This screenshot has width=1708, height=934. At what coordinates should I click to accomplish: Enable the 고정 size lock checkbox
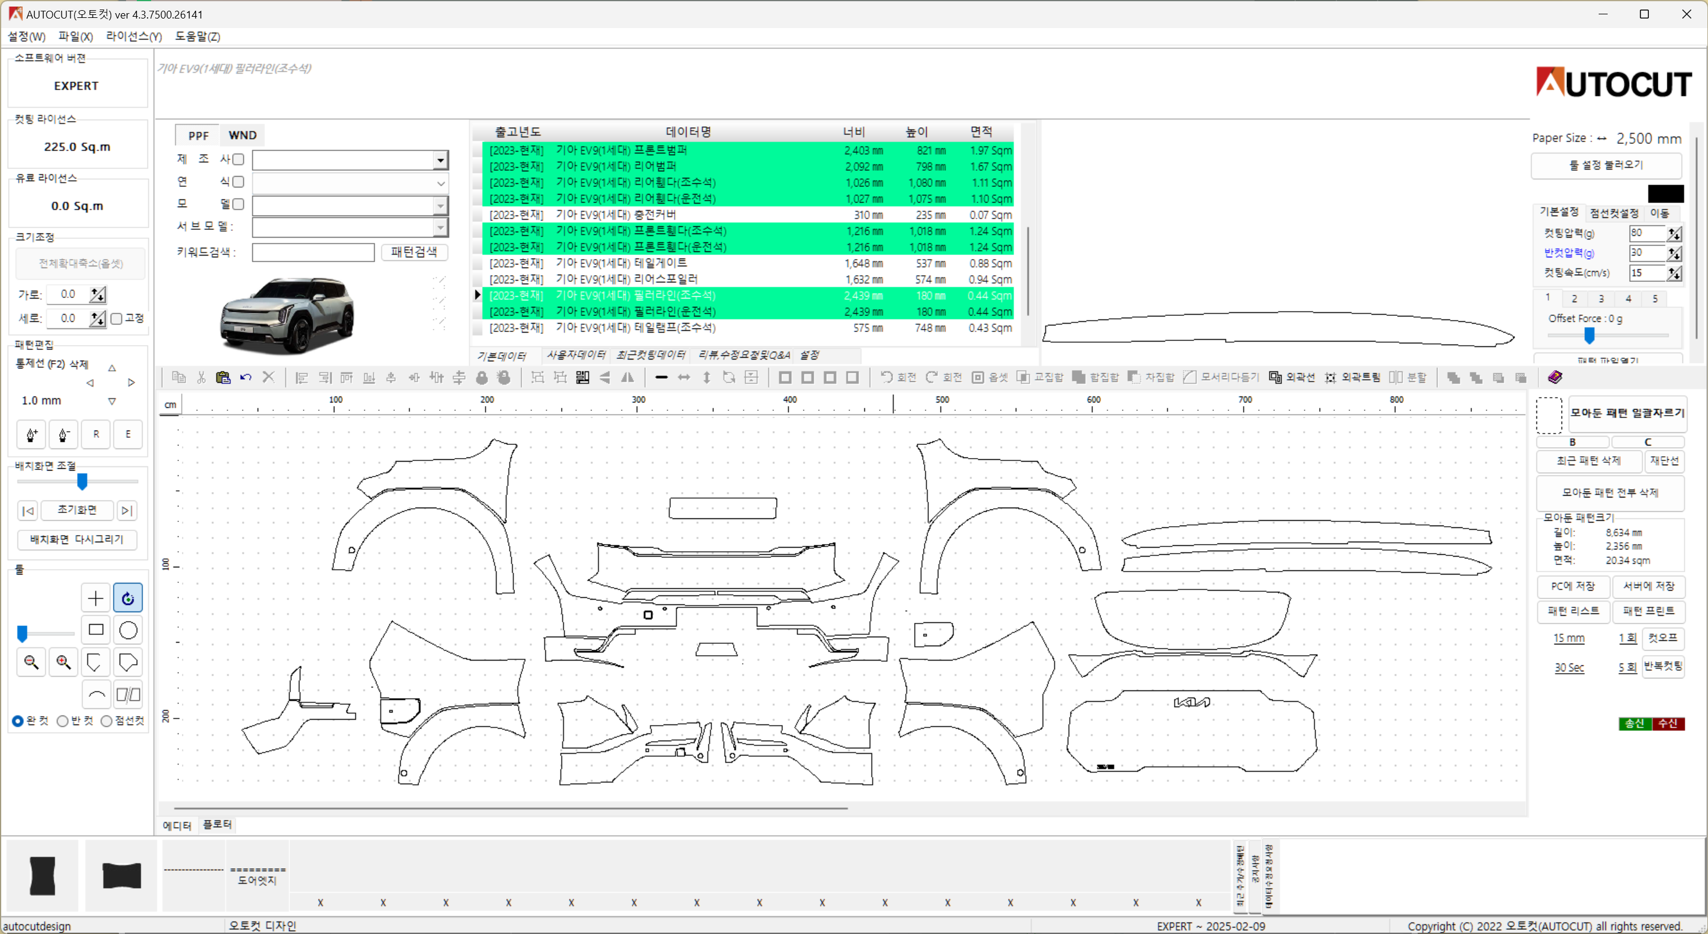coord(117,318)
